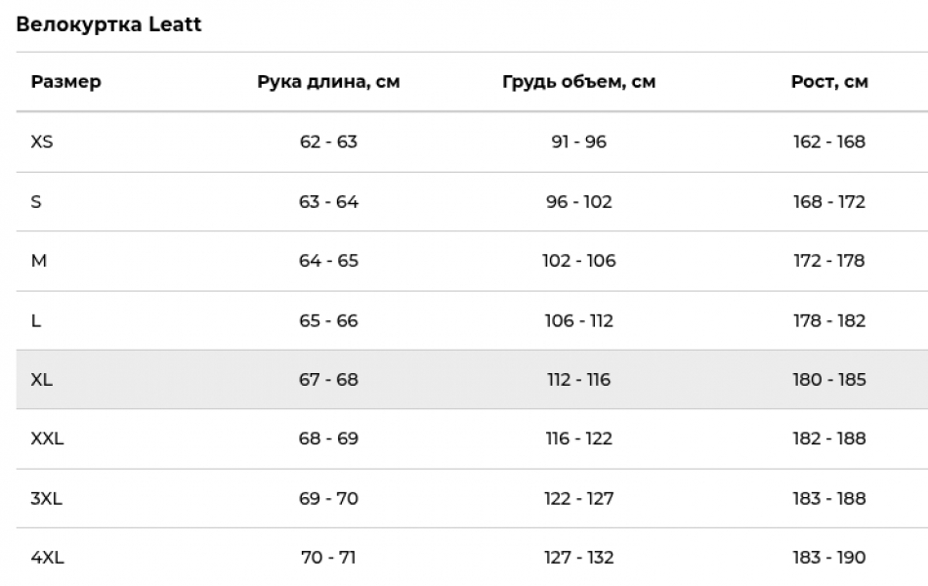Select chest value "102 - 106"
This screenshot has width=928, height=586.
[578, 261]
